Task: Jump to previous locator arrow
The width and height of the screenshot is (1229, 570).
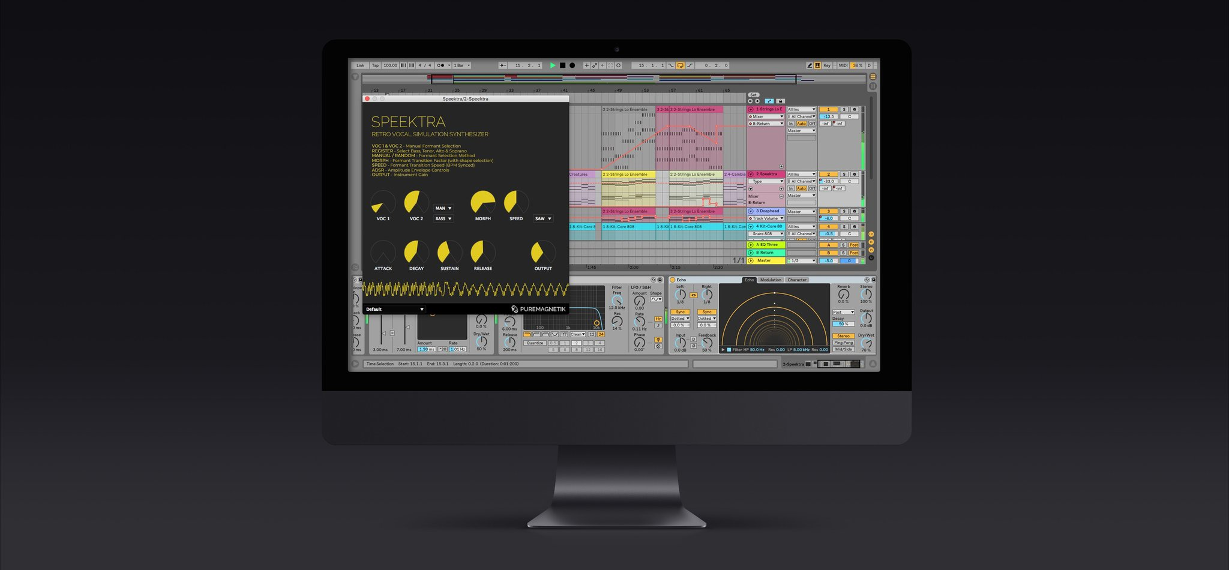Action: point(750,101)
